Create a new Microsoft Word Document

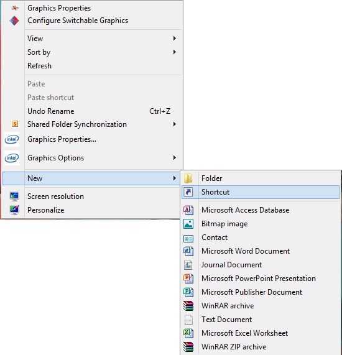[x=261, y=251]
